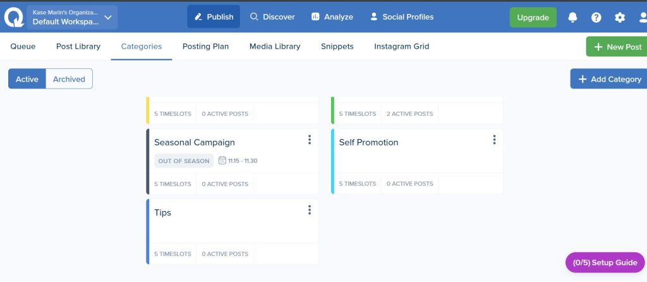This screenshot has height=282, width=647.
Task: Click Seasonal Campaign's 5 TIMESLOTS
Action: 172,184
